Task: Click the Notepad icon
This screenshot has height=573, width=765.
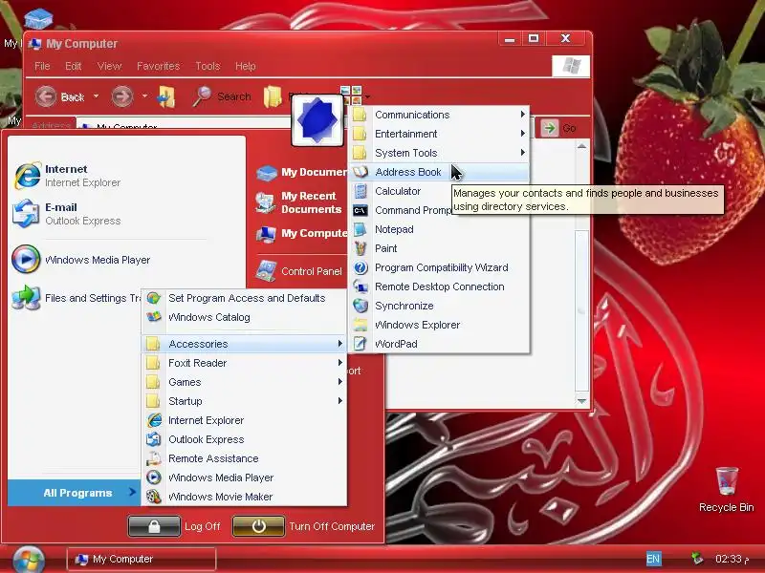Action: coord(361,229)
